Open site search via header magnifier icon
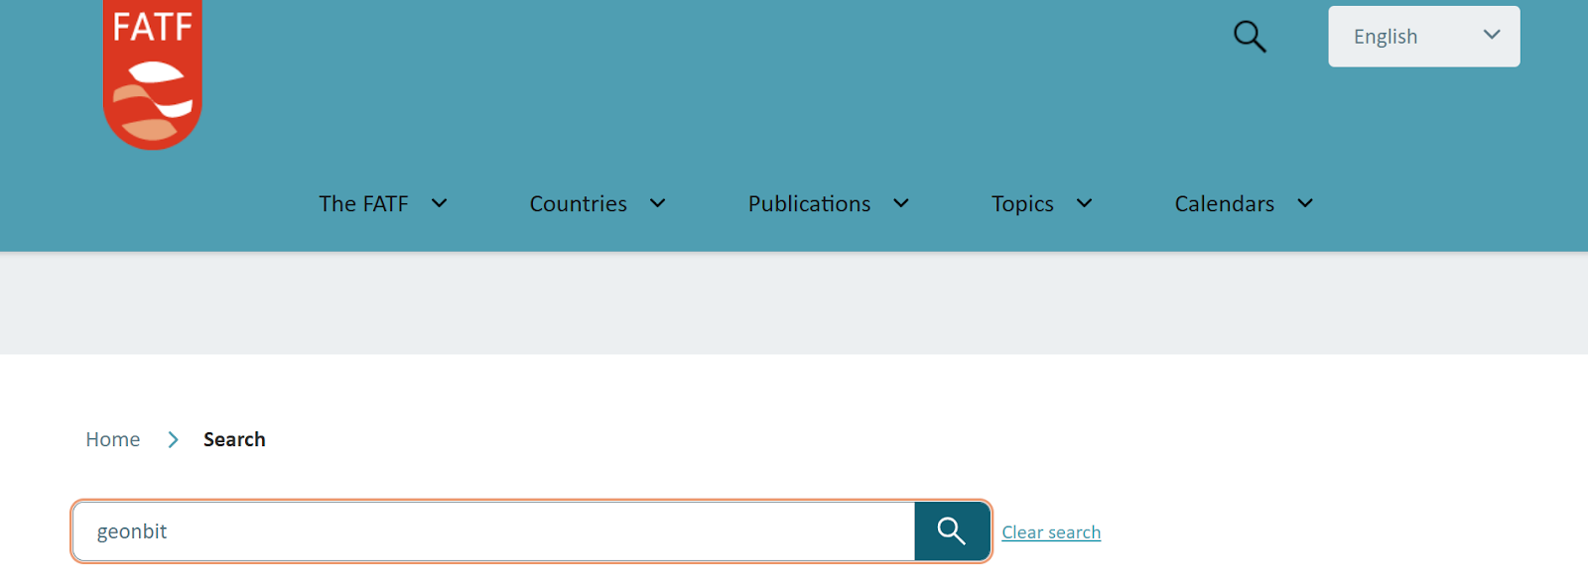The height and width of the screenshot is (586, 1588). click(1250, 37)
